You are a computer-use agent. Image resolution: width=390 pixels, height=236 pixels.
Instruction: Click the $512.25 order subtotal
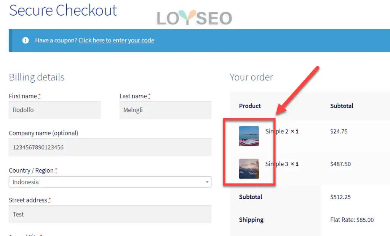pos(340,197)
